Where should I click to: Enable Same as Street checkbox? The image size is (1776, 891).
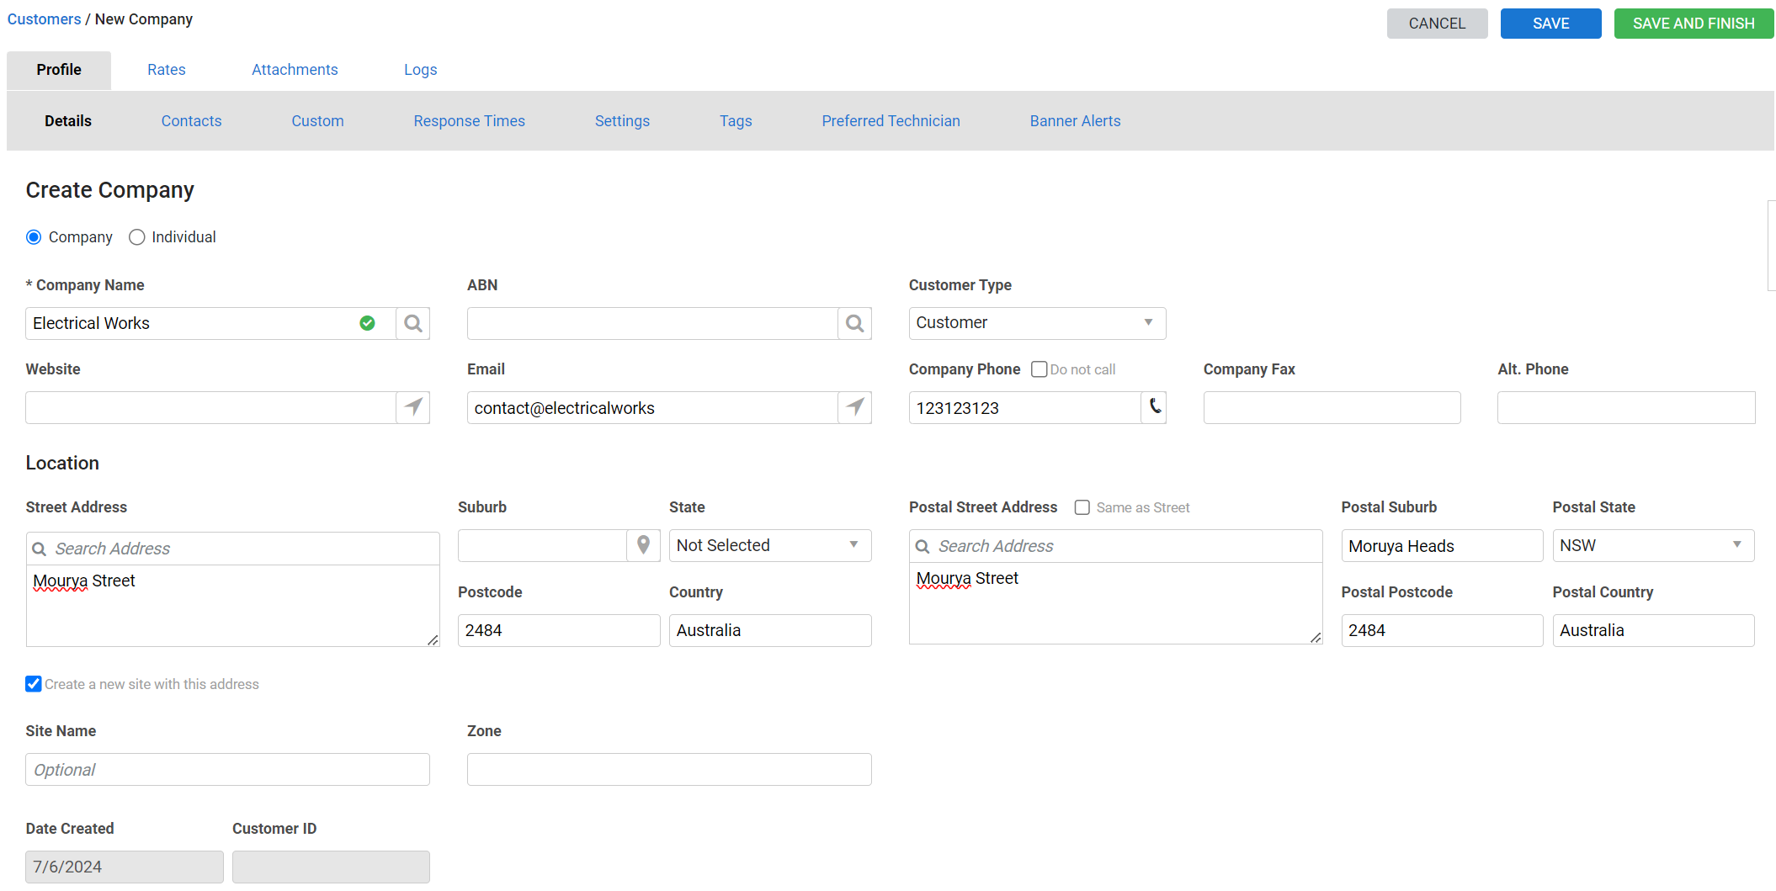pyautogui.click(x=1082, y=507)
